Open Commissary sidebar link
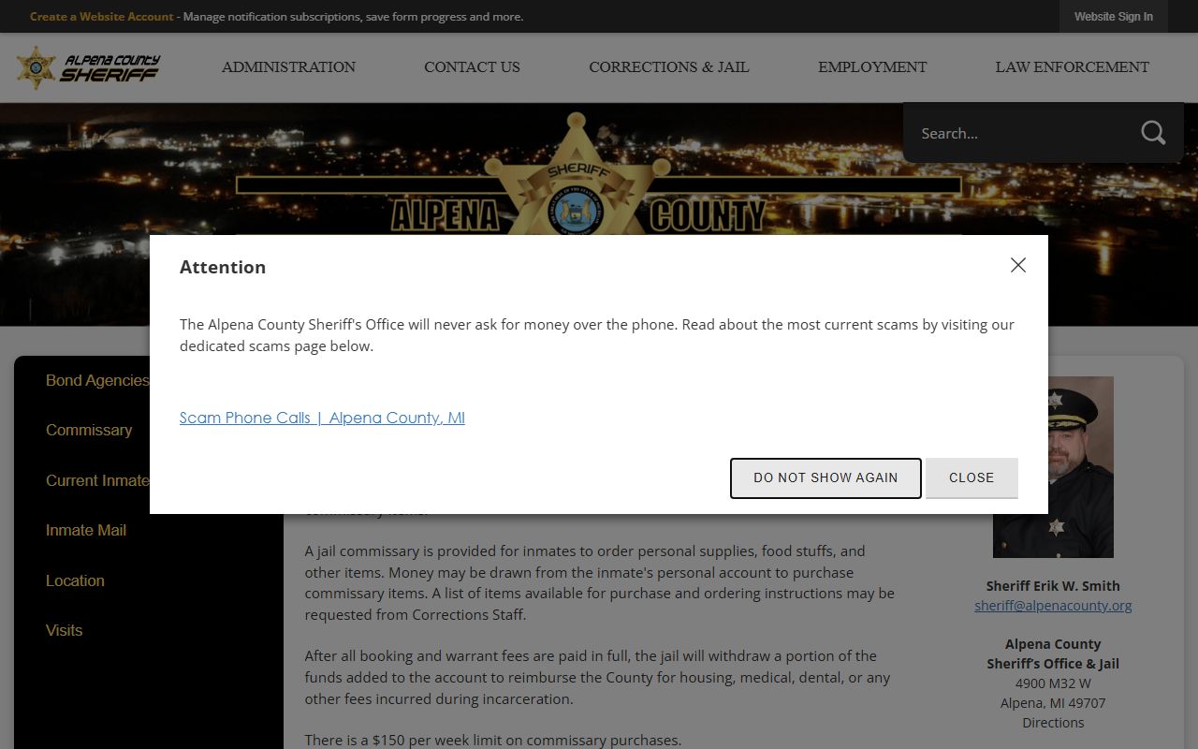This screenshot has width=1198, height=749. coord(89,430)
